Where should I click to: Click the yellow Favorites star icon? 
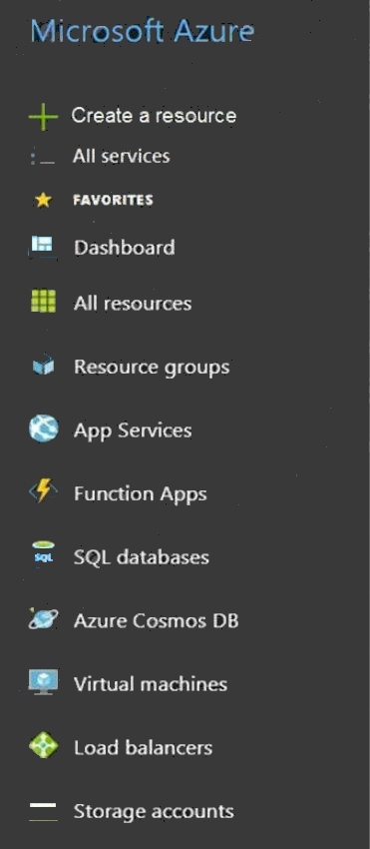point(43,201)
